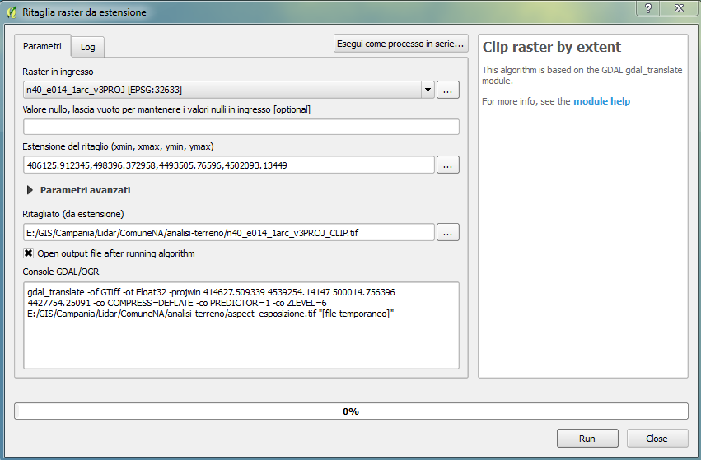
Task: Click the Clip raster by extent heading
Action: (552, 47)
